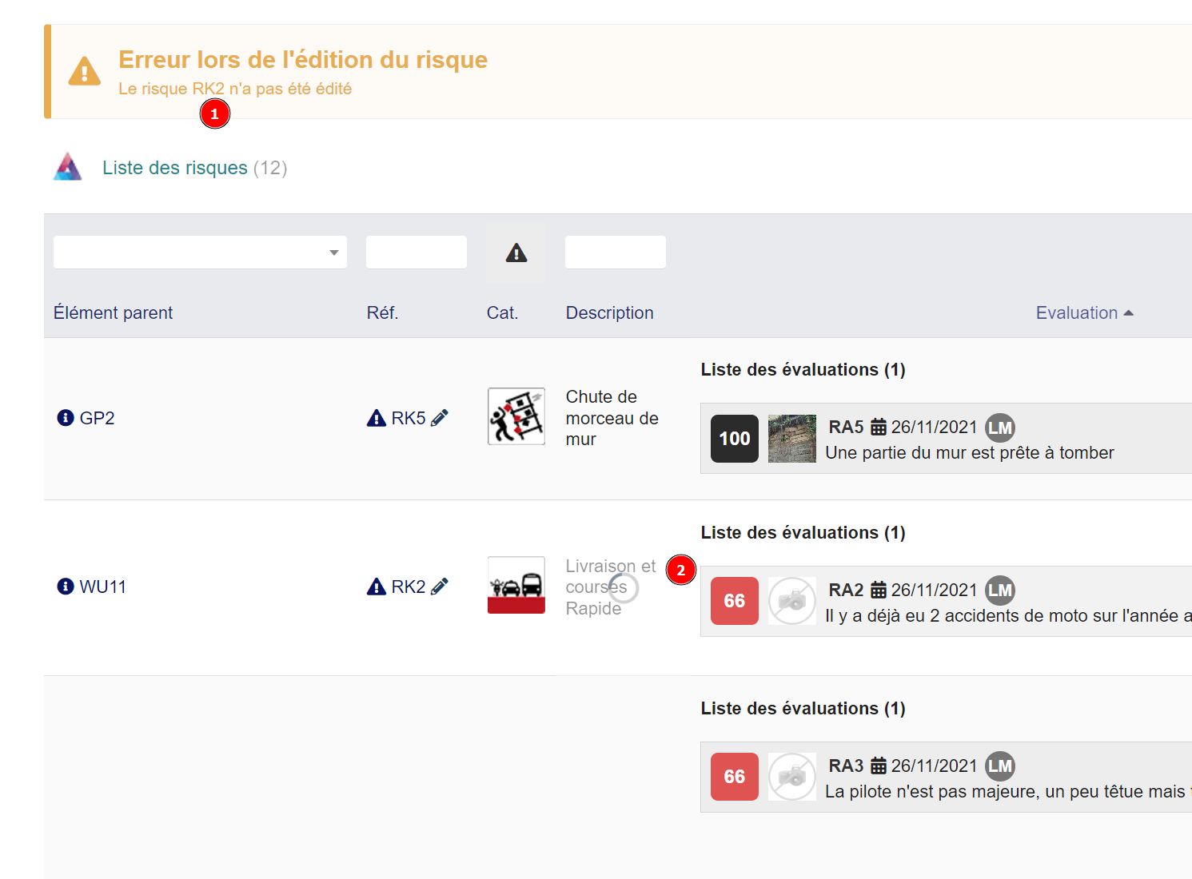Click the LM avatar on evaluation RA2
This screenshot has height=879, width=1192.
[1000, 590]
